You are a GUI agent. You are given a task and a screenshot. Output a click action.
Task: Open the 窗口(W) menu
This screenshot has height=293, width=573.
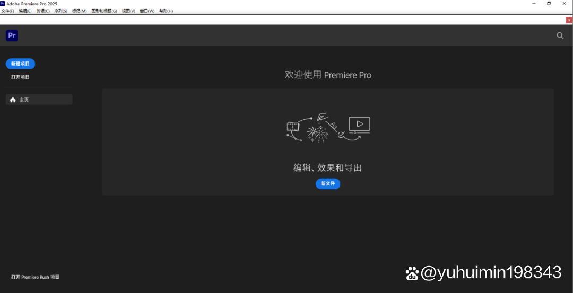tap(147, 11)
